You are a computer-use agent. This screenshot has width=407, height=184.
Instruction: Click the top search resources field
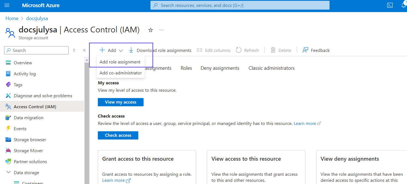point(240,5)
